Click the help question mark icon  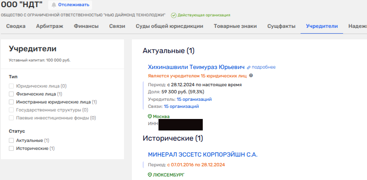[x=251, y=76]
